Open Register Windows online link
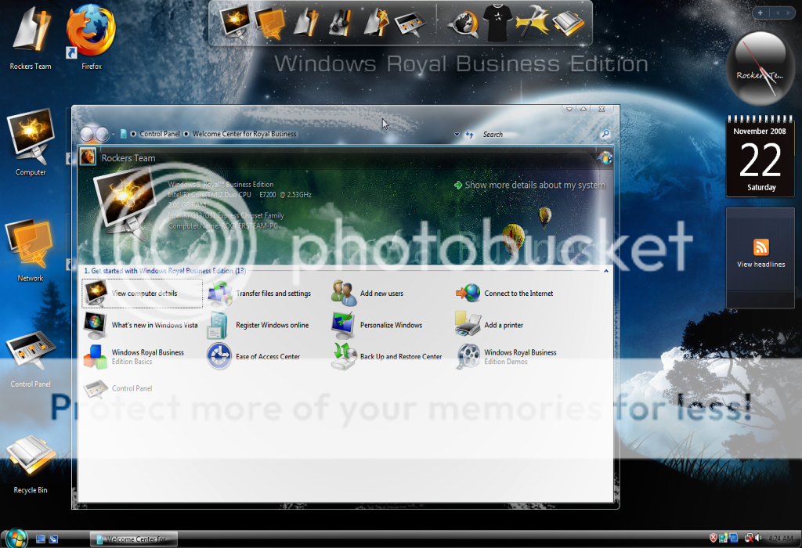This screenshot has height=548, width=802. pos(272,325)
